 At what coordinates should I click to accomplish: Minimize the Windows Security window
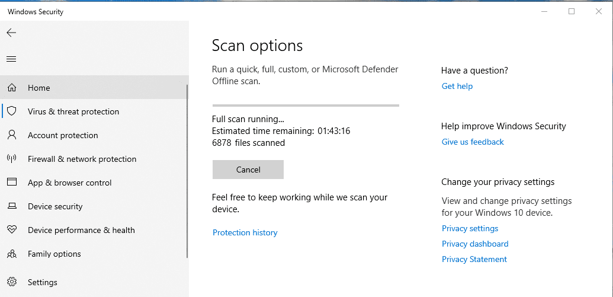544,11
